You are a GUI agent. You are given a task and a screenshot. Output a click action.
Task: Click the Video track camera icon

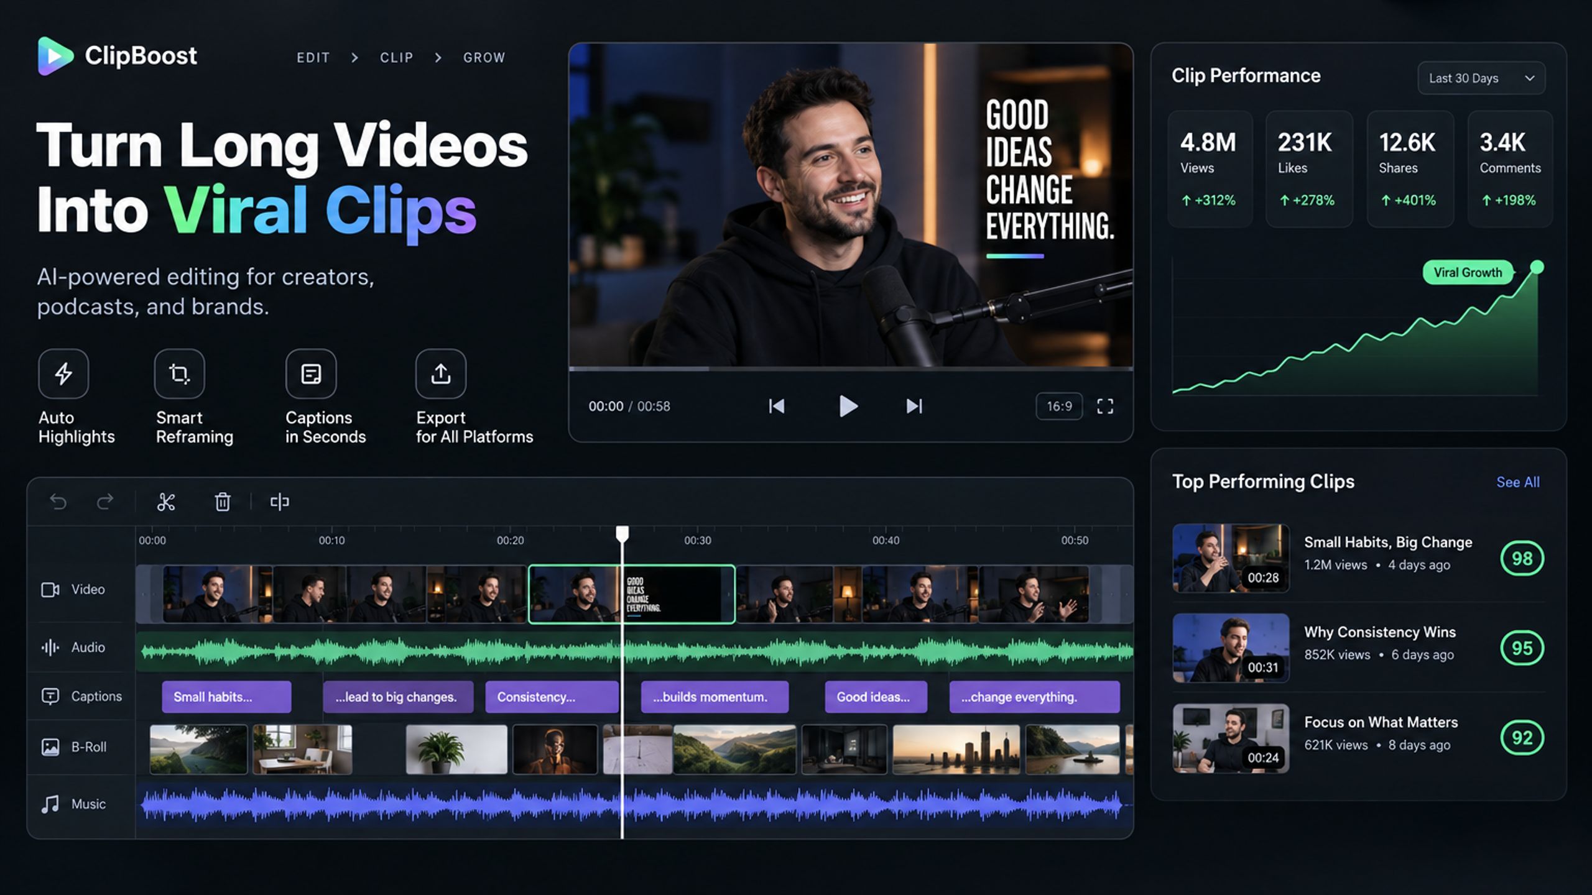pyautogui.click(x=50, y=589)
